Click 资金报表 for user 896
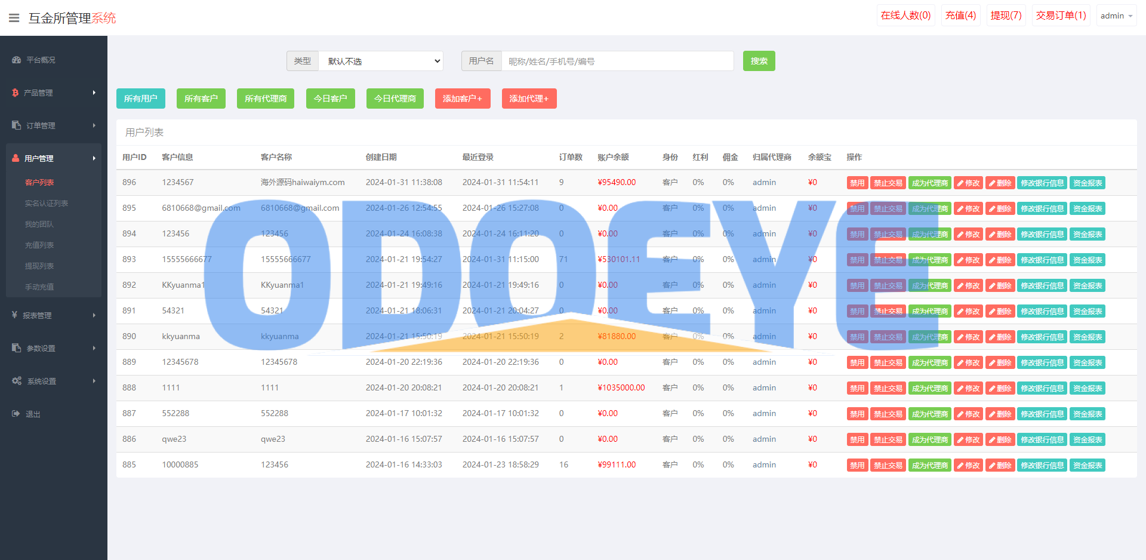Image resolution: width=1146 pixels, height=560 pixels. click(x=1088, y=183)
